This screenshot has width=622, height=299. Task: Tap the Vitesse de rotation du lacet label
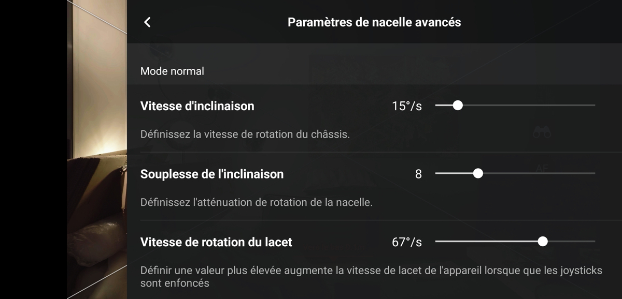(x=216, y=242)
